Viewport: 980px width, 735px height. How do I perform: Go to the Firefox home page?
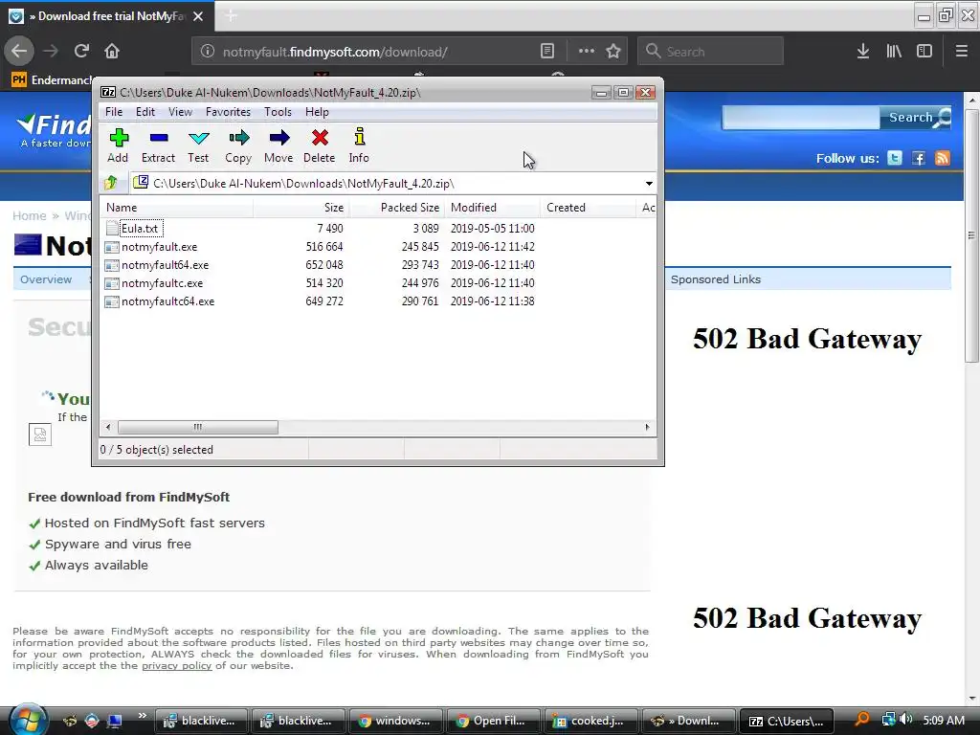(112, 51)
